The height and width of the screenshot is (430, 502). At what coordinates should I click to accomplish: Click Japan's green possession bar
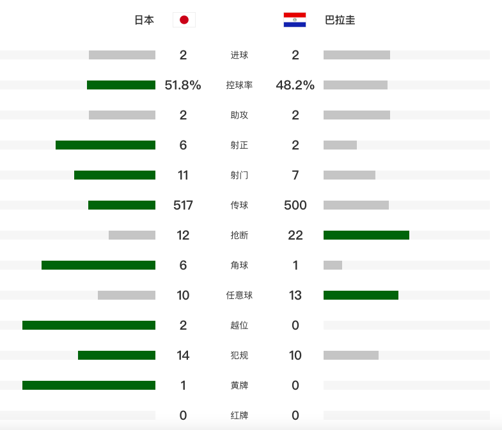tap(121, 85)
